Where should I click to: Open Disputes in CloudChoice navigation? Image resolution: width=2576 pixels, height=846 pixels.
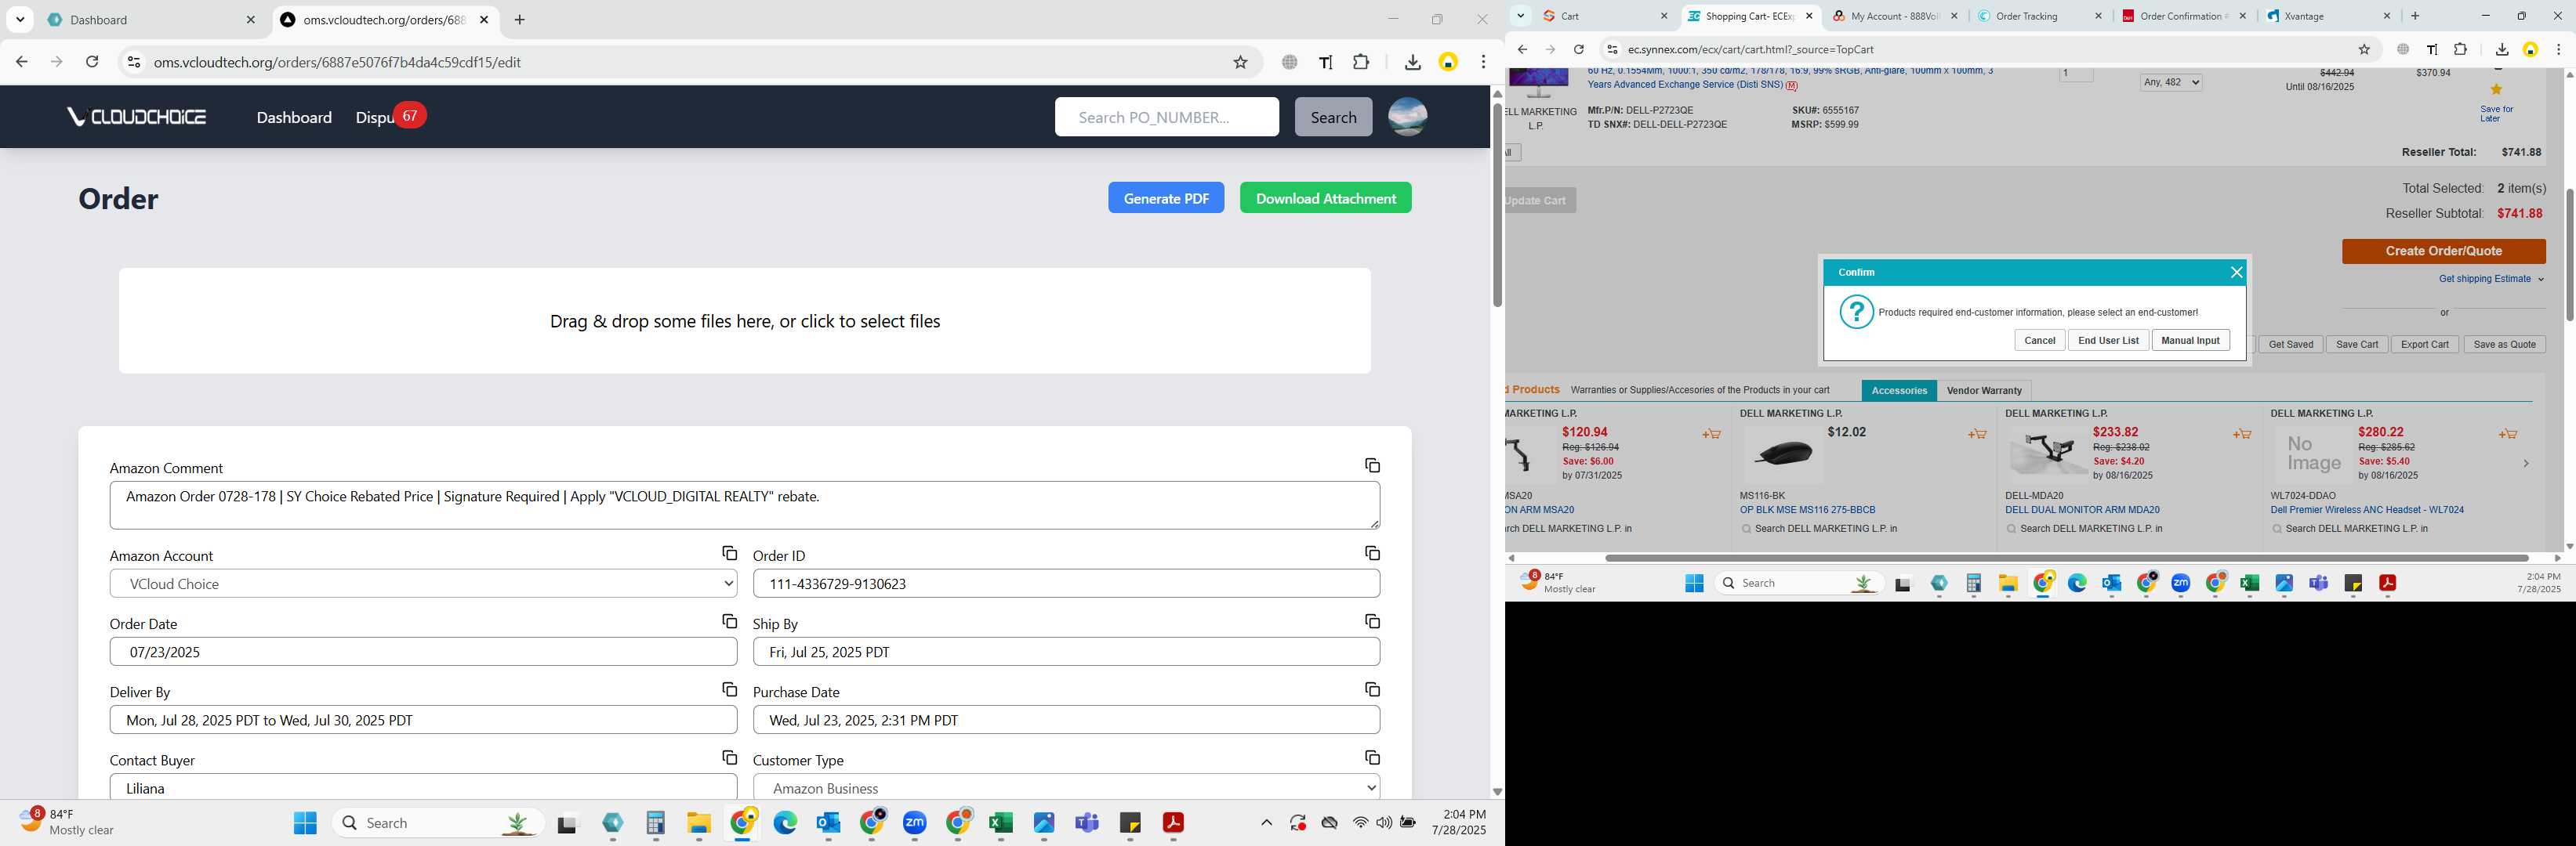pyautogui.click(x=376, y=117)
